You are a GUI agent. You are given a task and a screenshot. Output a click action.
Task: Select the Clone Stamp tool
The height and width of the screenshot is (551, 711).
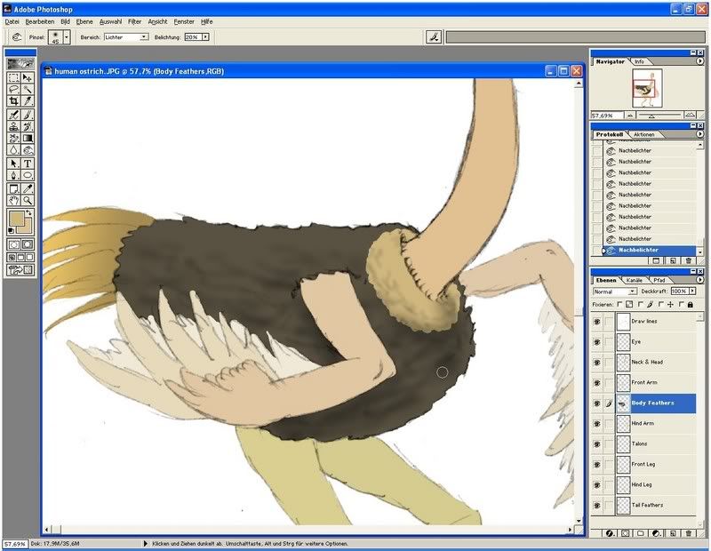click(x=13, y=126)
